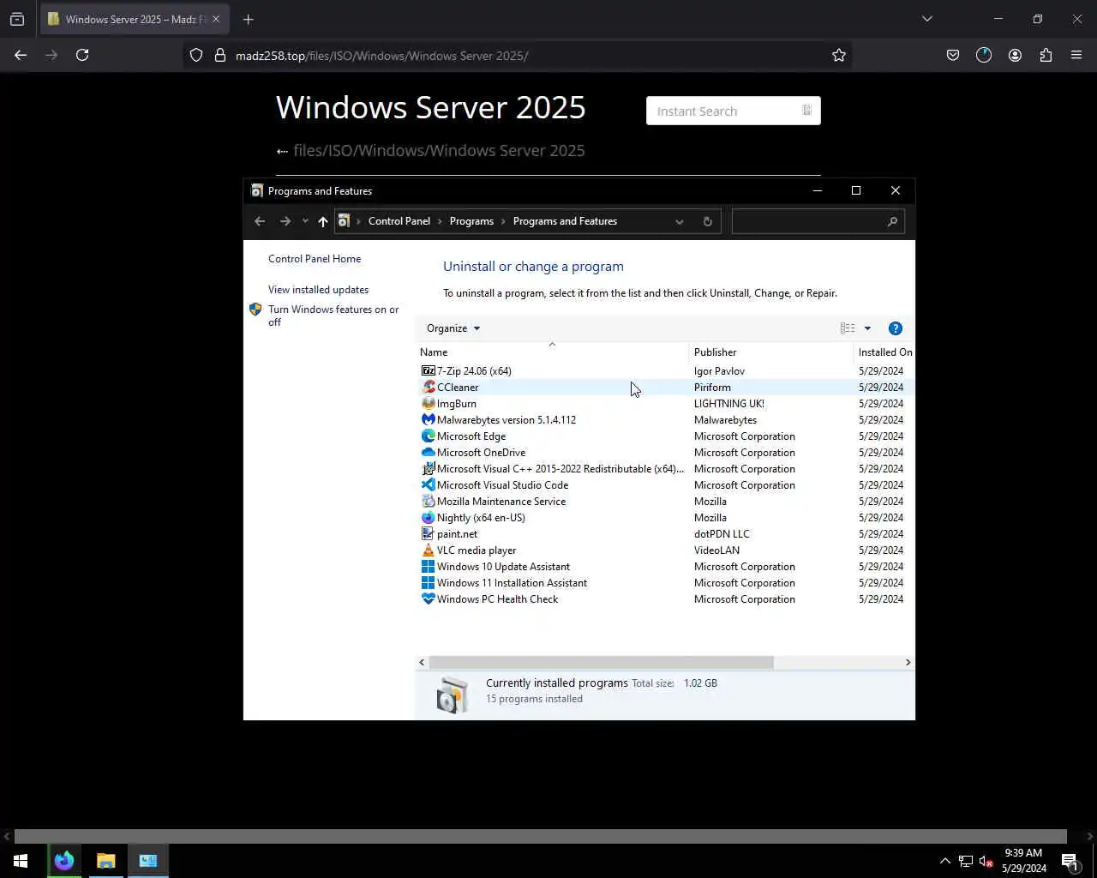Click Programs in the breadcrumb path
Image resolution: width=1097 pixels, height=878 pixels.
[471, 221]
